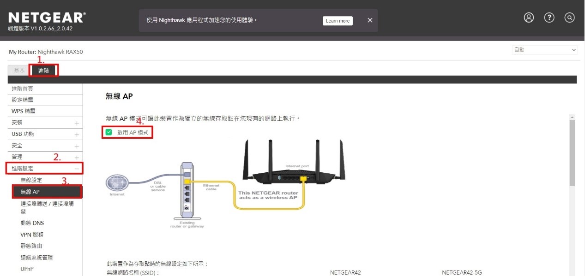The width and height of the screenshot is (585, 276).
Task: Click the My Router: Nighthawk RAX50 label
Action: tap(46, 52)
